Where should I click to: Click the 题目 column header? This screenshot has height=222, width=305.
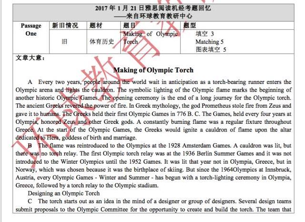tap(129, 26)
